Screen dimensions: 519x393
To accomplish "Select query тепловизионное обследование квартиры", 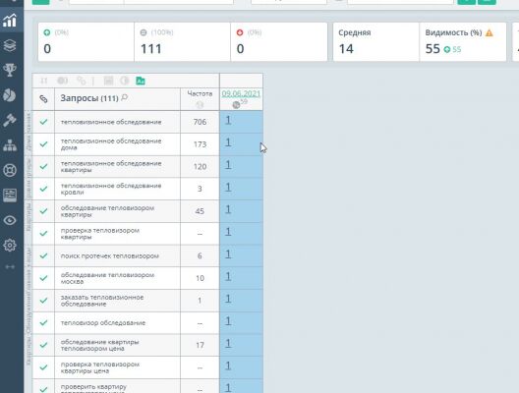I will [111, 166].
